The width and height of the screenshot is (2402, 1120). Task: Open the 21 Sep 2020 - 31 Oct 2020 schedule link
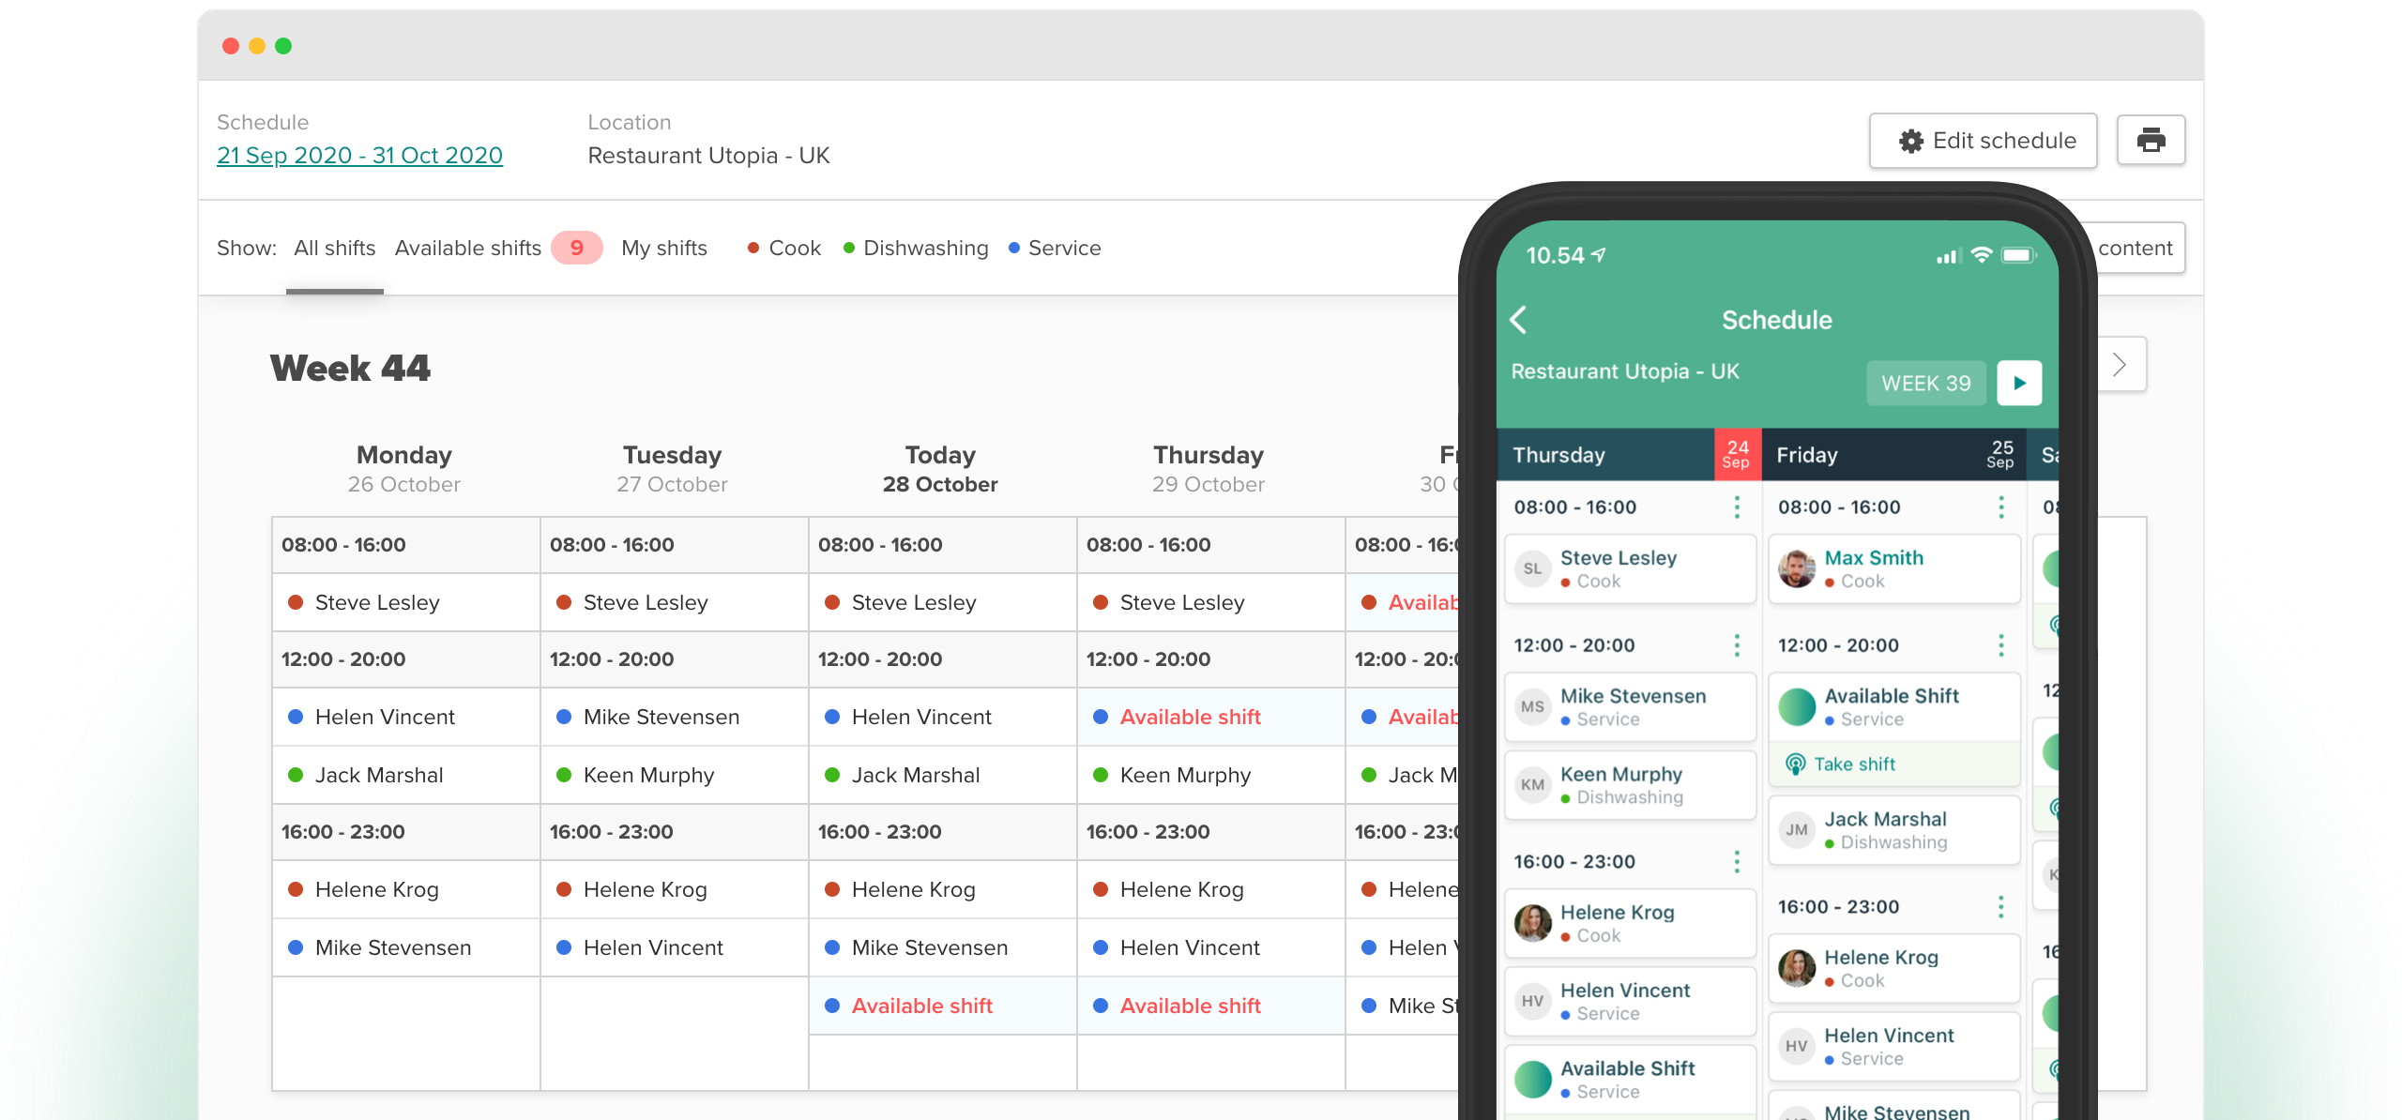[358, 155]
